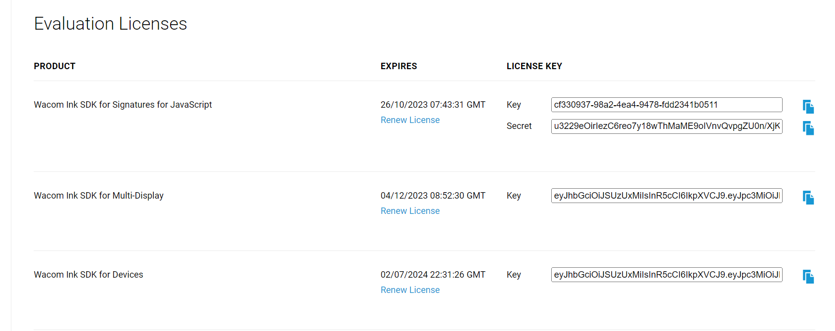Click the copy icon next to Multi-Display key

click(808, 197)
